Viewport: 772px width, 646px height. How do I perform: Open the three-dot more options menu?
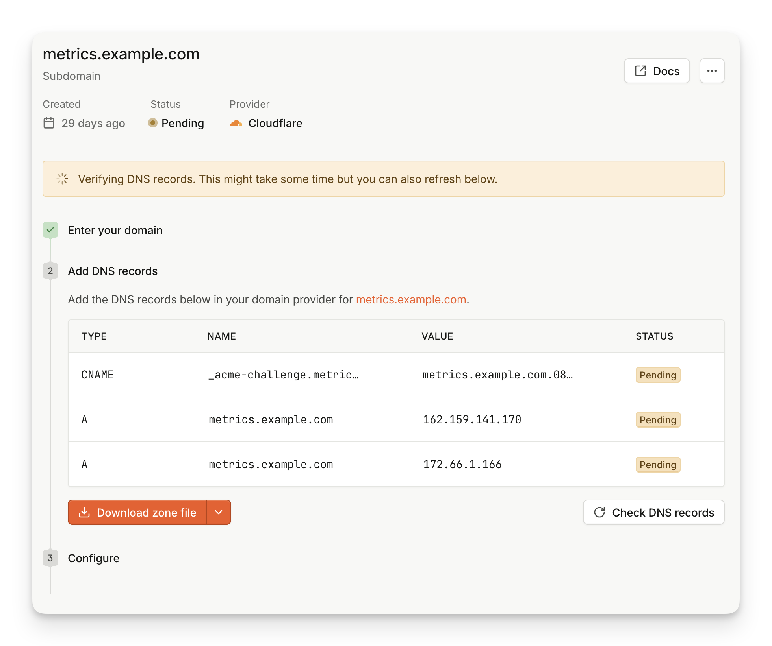(712, 71)
